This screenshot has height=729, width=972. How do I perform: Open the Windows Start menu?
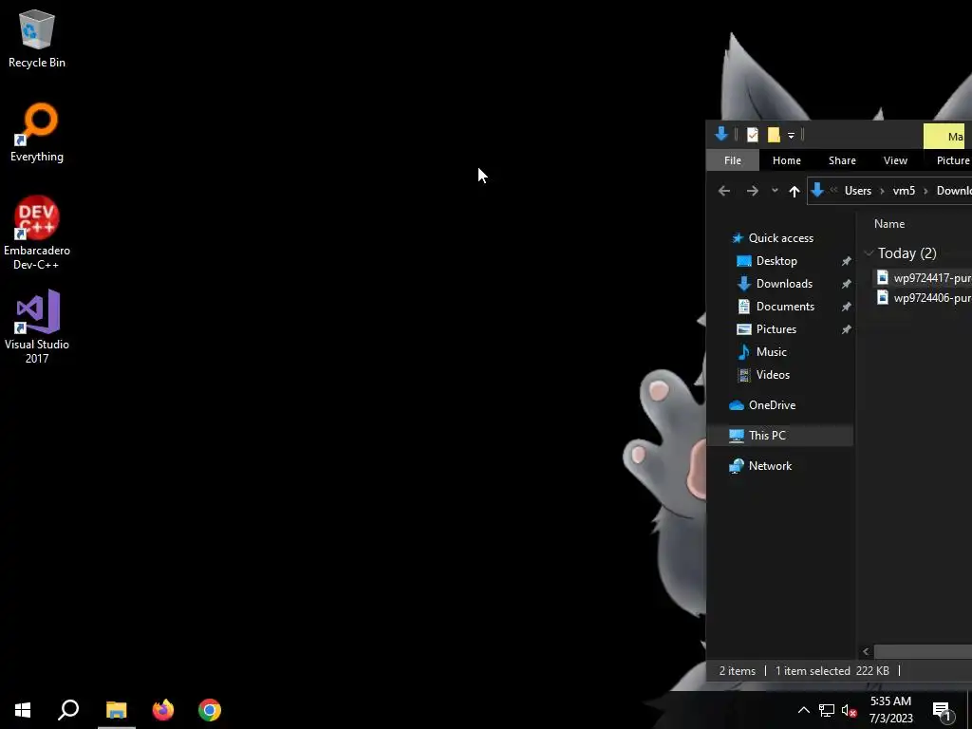23,710
